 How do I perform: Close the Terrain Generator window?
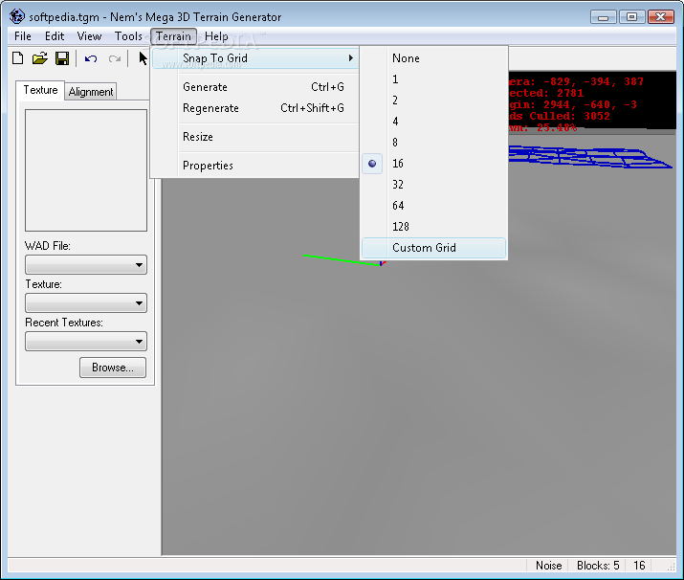660,17
